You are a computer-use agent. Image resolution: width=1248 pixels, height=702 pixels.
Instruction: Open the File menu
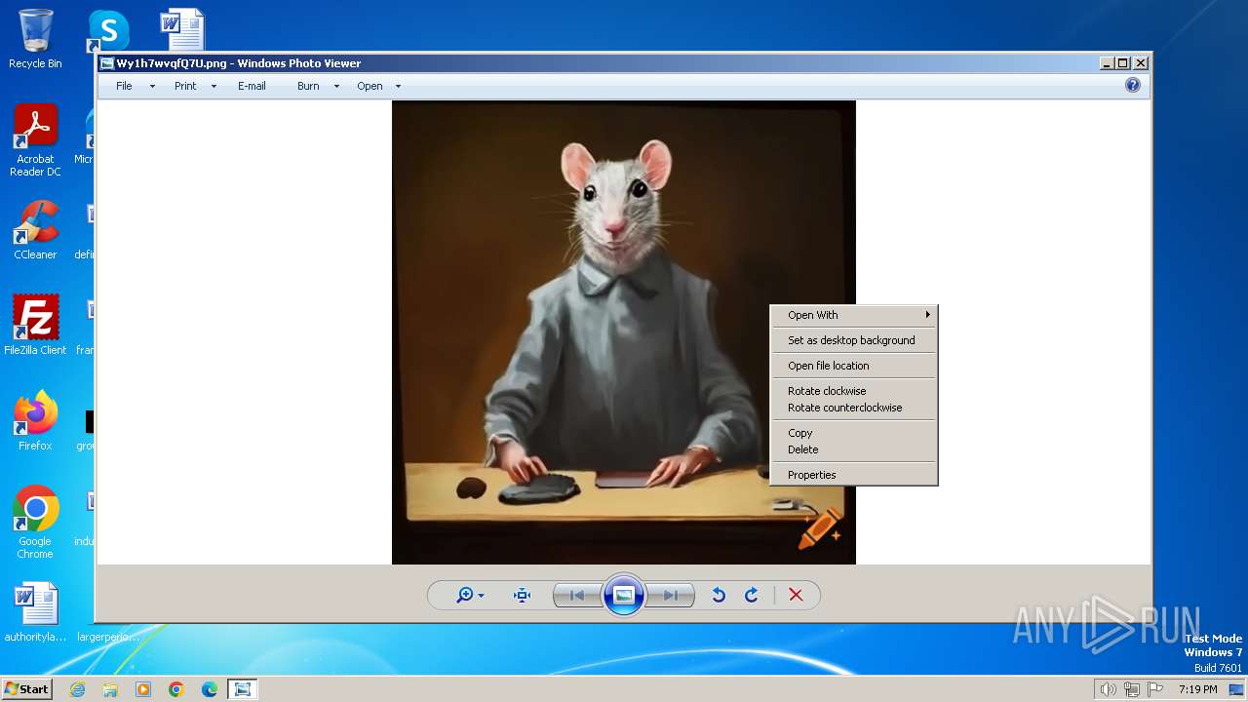click(124, 86)
